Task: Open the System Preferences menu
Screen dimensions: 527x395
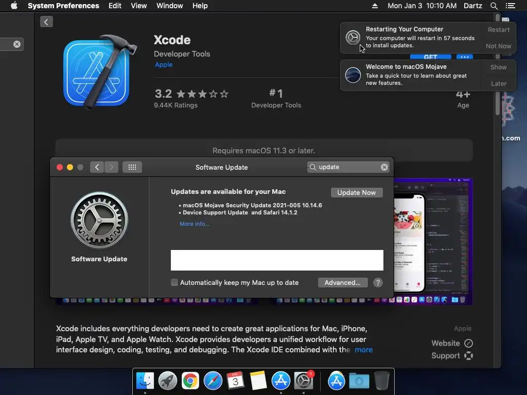Action: pos(63,6)
